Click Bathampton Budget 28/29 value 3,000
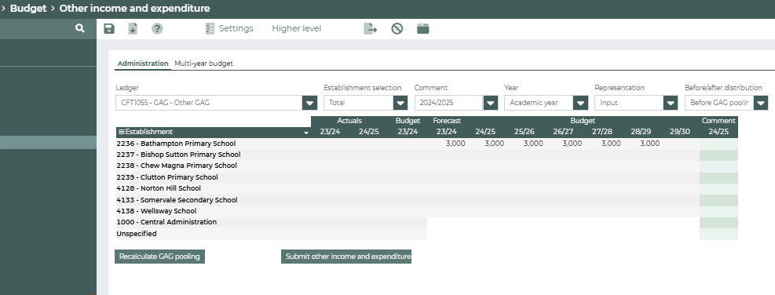775x295 pixels. pyautogui.click(x=649, y=144)
